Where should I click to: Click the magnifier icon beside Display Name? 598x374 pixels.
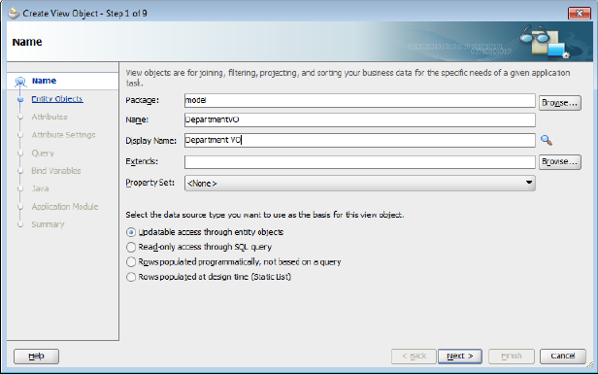pos(547,141)
